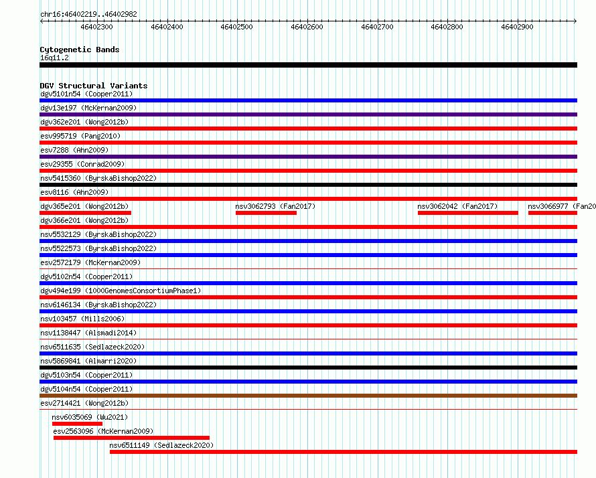Click the chr16:46402219..46402982 region label
The width and height of the screenshot is (596, 478).
click(x=88, y=15)
